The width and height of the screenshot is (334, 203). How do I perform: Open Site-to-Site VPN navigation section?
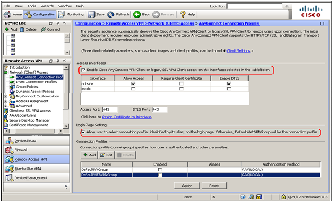point(37,169)
